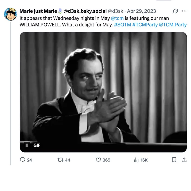Like the tweet with the heart icon
The height and width of the screenshot is (191, 191).
[x=98, y=160]
